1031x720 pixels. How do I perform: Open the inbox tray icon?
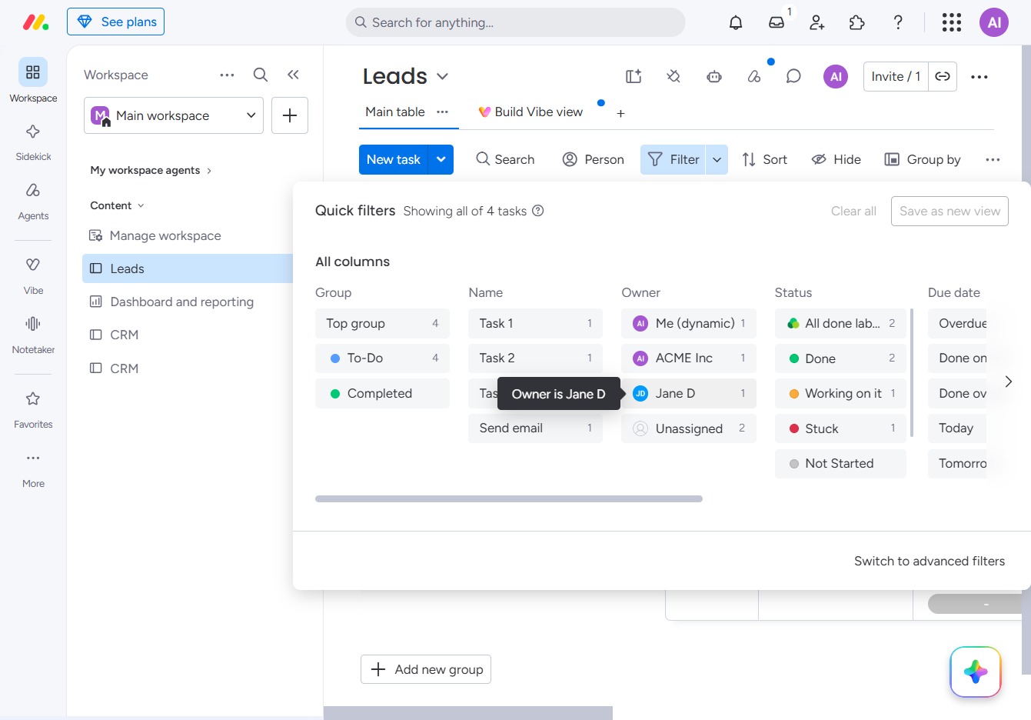point(777,22)
